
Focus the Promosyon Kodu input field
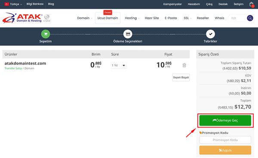click(225, 140)
